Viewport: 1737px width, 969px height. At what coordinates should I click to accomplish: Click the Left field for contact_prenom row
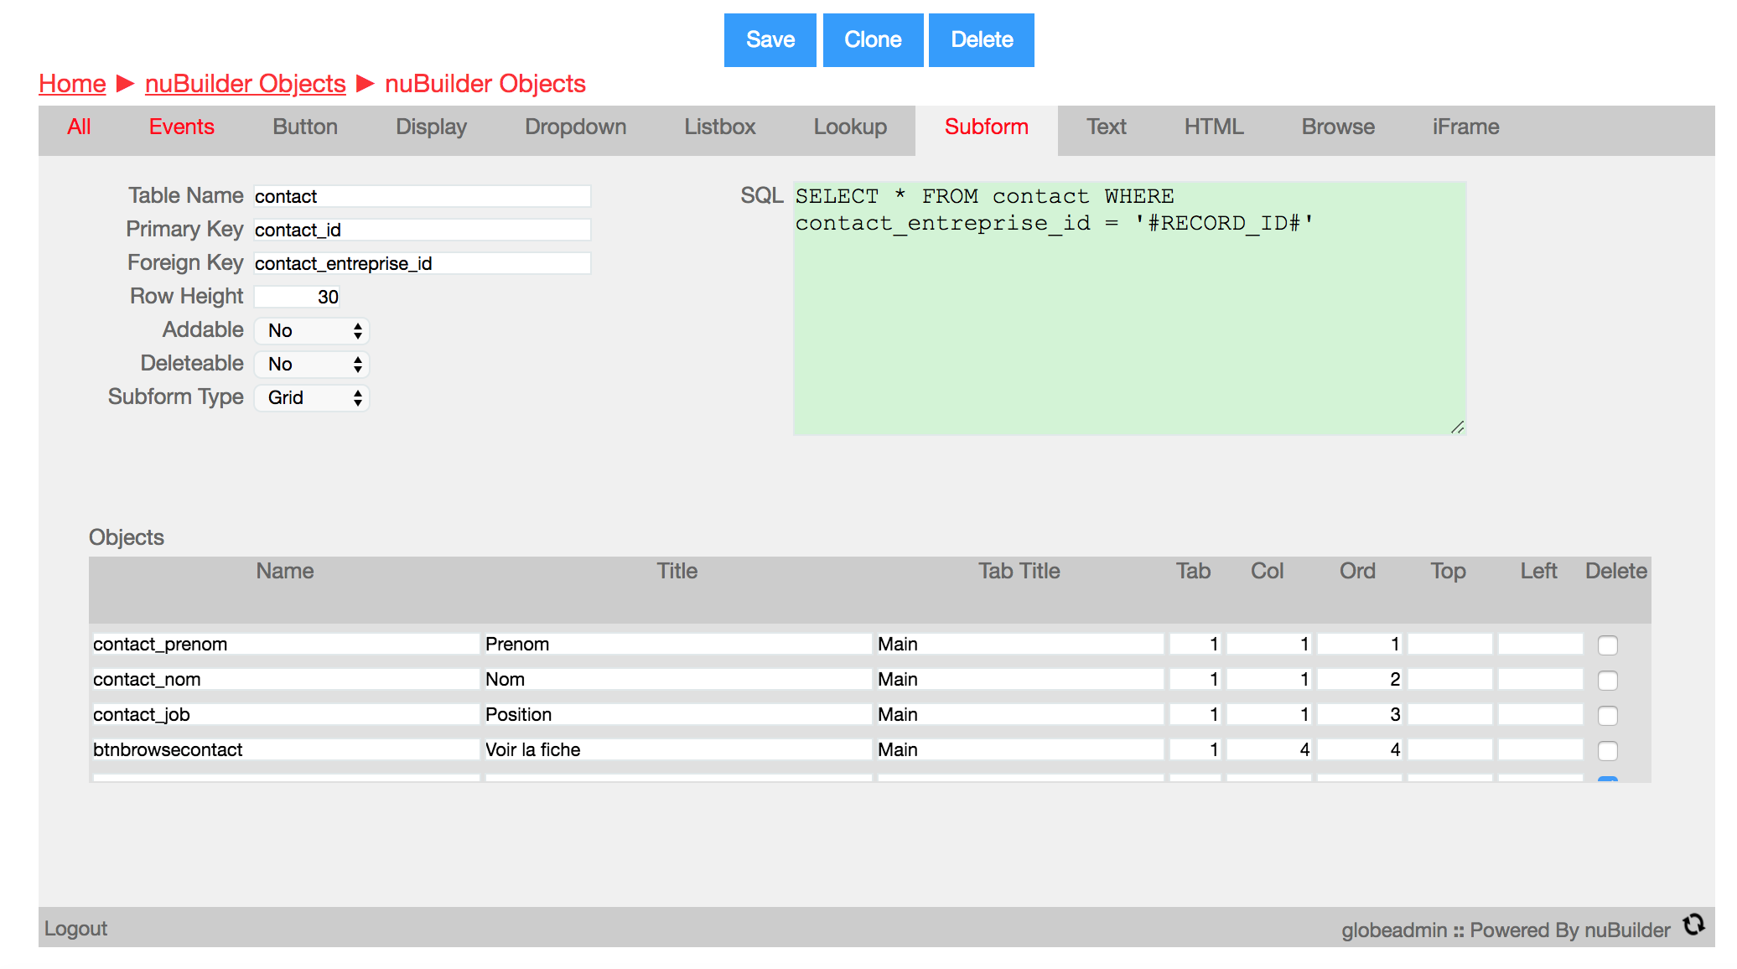(x=1541, y=644)
